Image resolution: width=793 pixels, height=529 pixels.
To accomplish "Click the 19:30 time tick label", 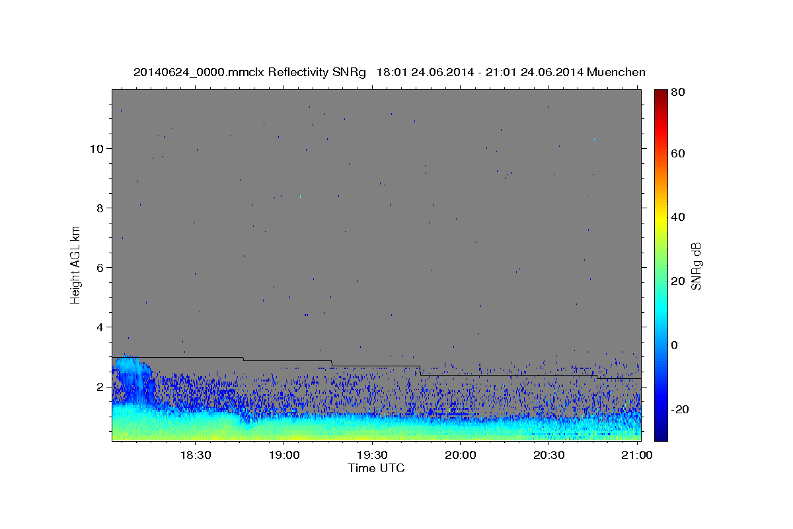I will (372, 456).
